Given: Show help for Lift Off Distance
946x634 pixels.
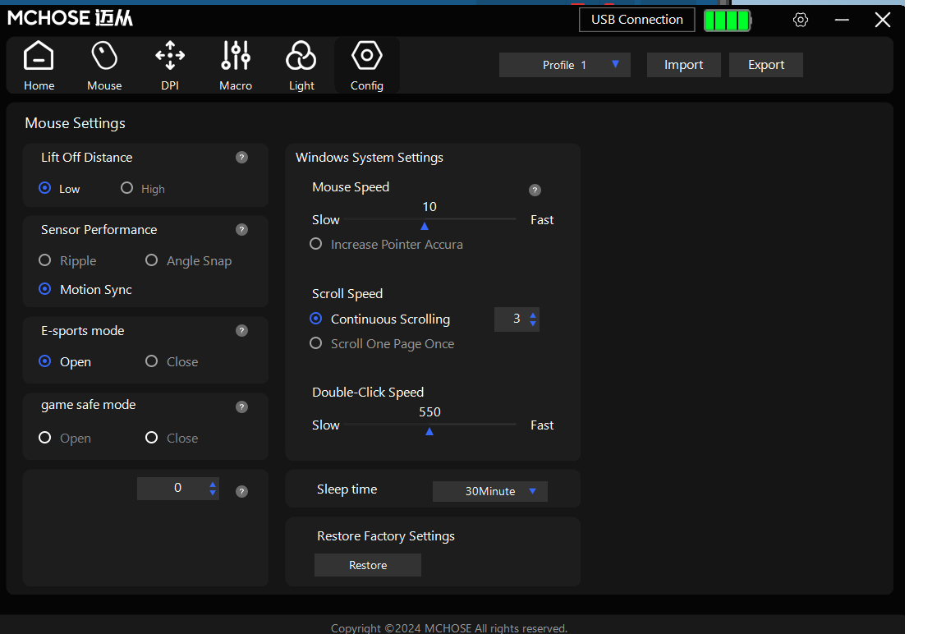Looking at the screenshot, I should click(x=242, y=158).
